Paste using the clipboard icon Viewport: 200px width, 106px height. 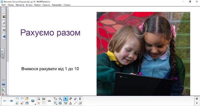(x=39, y=99)
